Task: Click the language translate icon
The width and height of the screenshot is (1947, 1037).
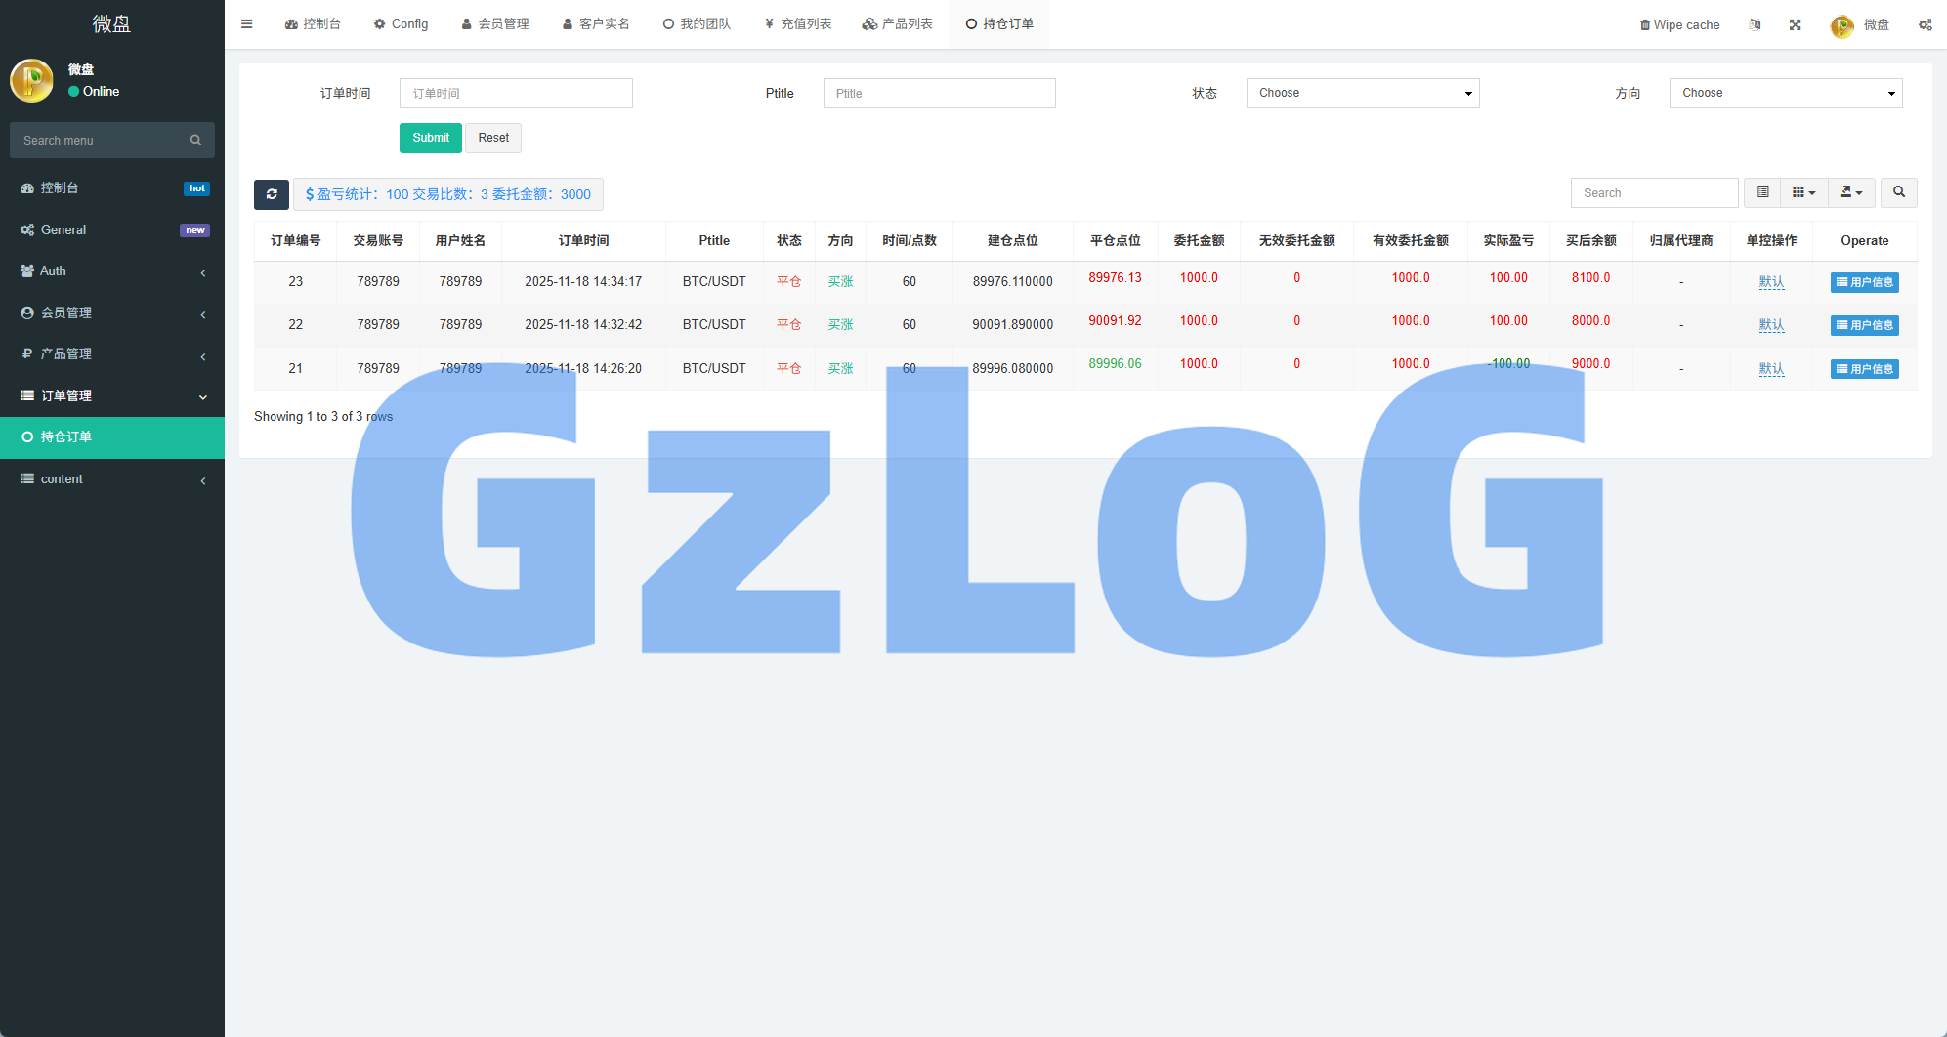Action: click(x=1755, y=24)
